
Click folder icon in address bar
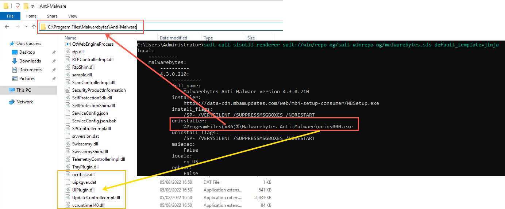tap(43, 27)
